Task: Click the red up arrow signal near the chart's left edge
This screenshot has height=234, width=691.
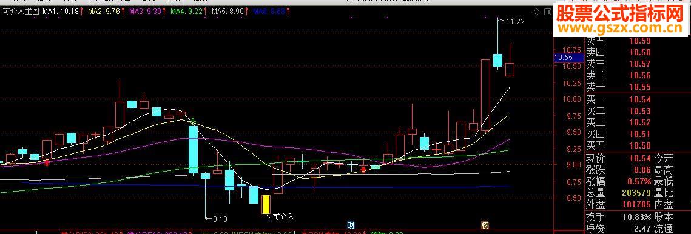Action: click(x=47, y=162)
